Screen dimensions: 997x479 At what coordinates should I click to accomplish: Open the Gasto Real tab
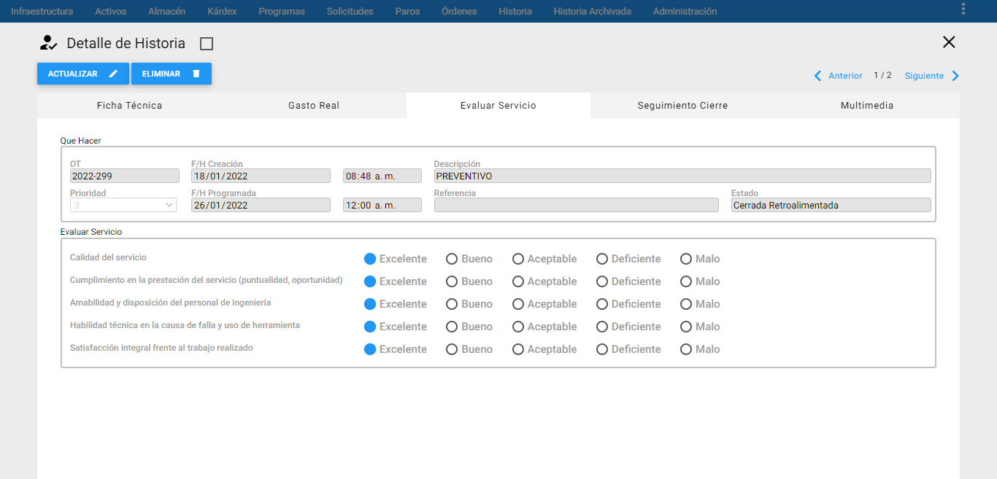click(314, 106)
